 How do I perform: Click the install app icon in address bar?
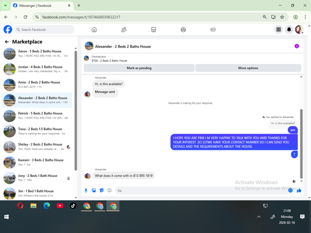click(x=273, y=17)
